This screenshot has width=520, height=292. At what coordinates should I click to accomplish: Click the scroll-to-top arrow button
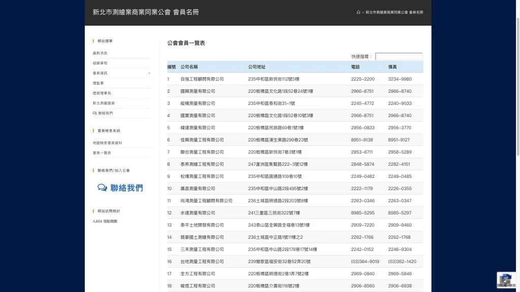point(505,282)
